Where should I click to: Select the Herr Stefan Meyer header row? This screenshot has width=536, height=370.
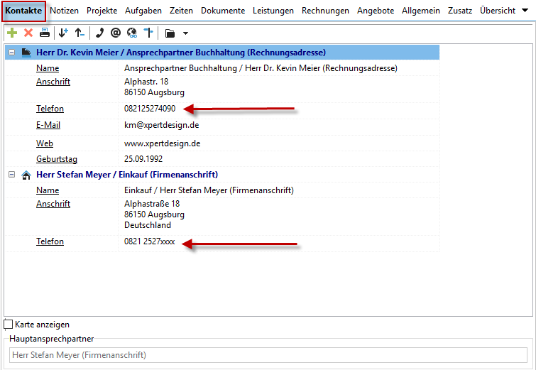click(x=128, y=175)
